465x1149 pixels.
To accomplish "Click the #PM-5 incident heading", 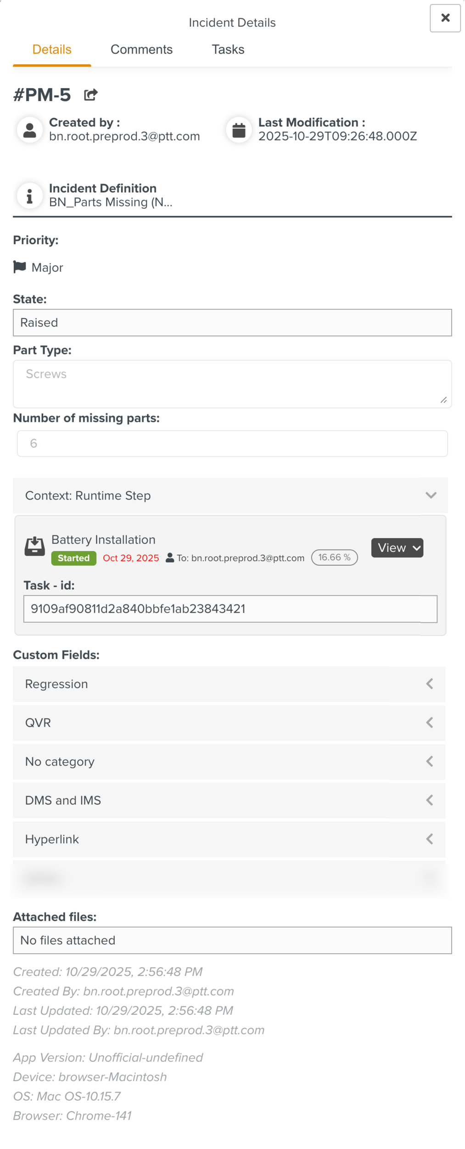I will click(42, 95).
